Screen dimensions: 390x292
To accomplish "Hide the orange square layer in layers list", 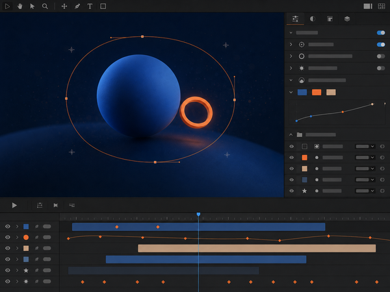I will click(x=291, y=158).
